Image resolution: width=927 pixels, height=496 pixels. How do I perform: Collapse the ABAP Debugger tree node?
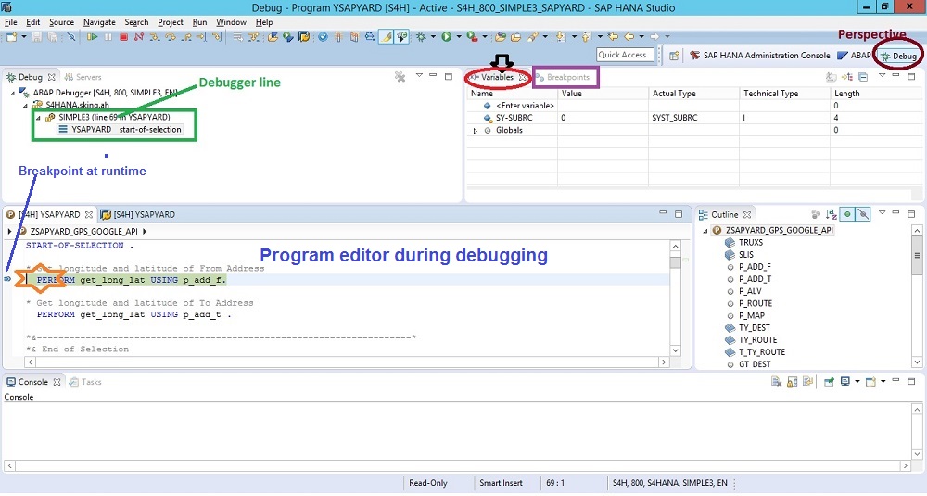click(12, 93)
